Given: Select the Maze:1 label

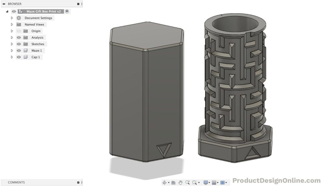Looking at the screenshot, I should [x=37, y=51].
